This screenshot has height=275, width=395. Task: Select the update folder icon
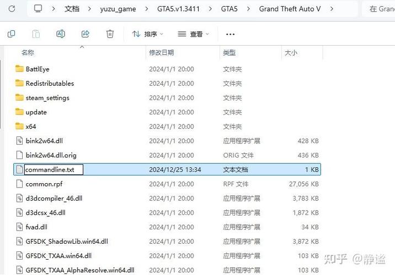(x=19, y=112)
